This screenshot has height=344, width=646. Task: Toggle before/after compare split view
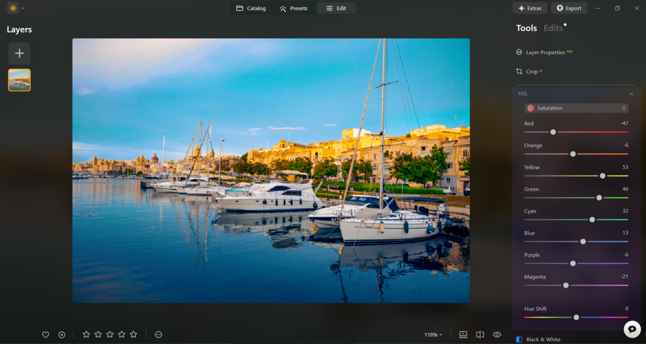coord(480,335)
